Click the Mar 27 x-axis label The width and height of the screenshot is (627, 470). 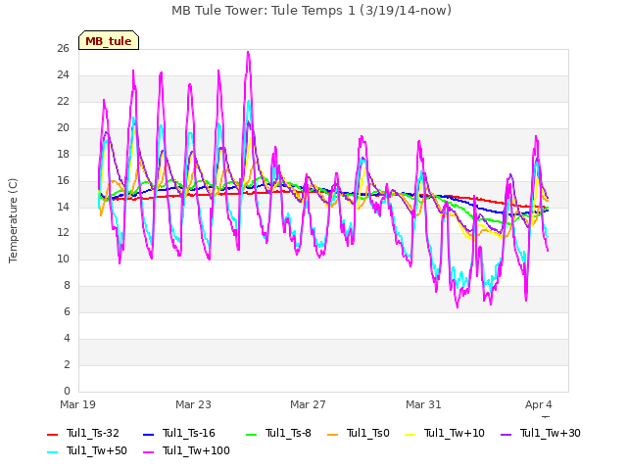click(308, 404)
